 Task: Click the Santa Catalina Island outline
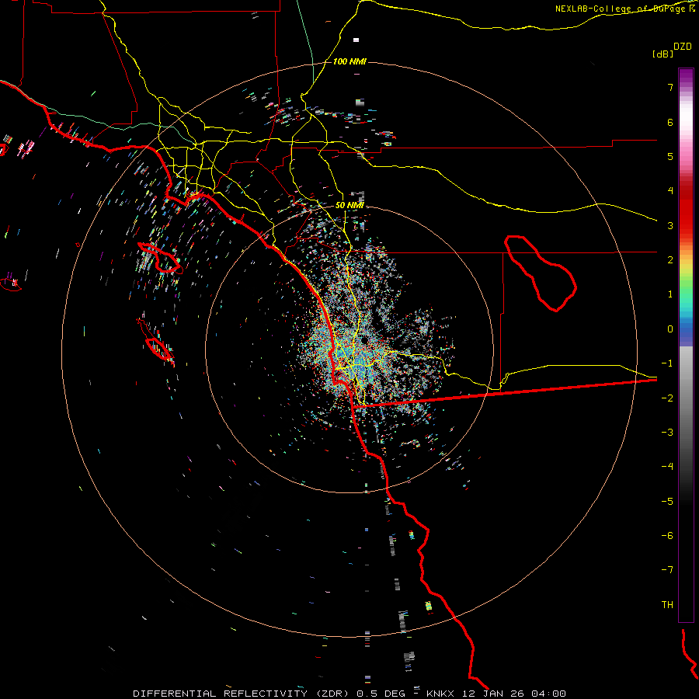click(159, 258)
